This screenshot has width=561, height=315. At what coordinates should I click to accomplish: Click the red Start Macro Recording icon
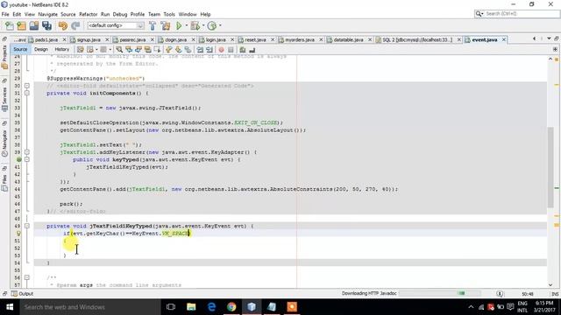coord(222,50)
